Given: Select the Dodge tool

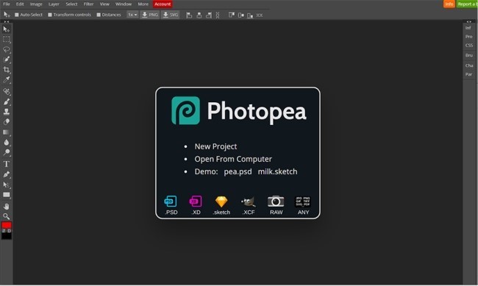Looking at the screenshot, I should pos(6,152).
